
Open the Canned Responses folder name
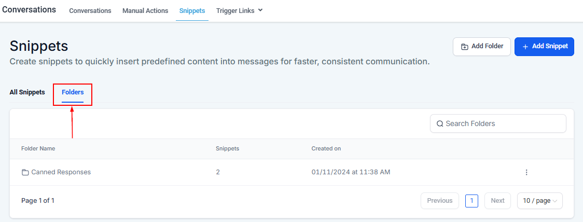tap(61, 172)
